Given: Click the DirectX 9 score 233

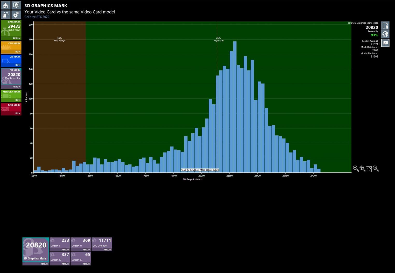Looking at the screenshot, I should [x=65, y=240].
